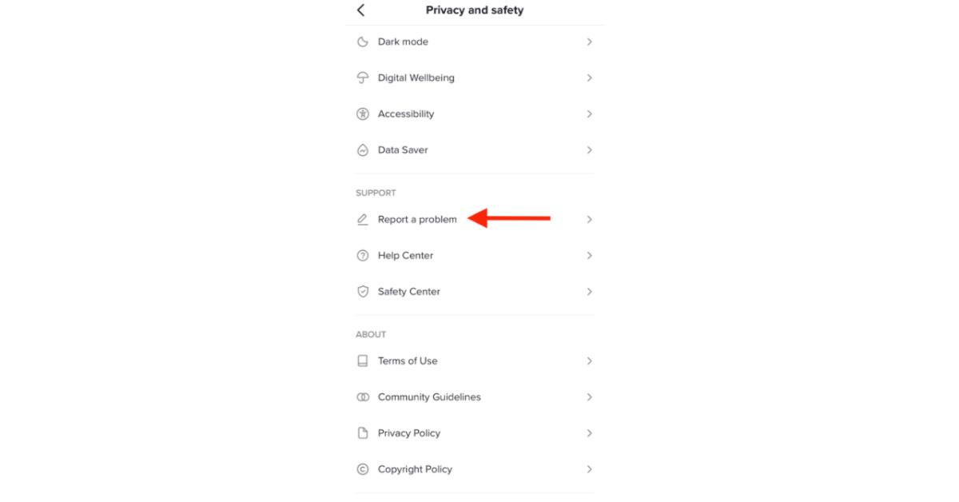The height and width of the screenshot is (502, 959).
Task: Click the Community Guidelines icon
Action: tap(362, 396)
